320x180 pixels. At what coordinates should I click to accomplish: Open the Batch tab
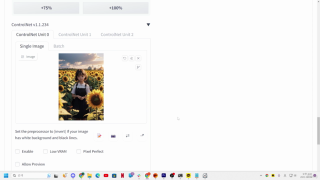click(59, 46)
